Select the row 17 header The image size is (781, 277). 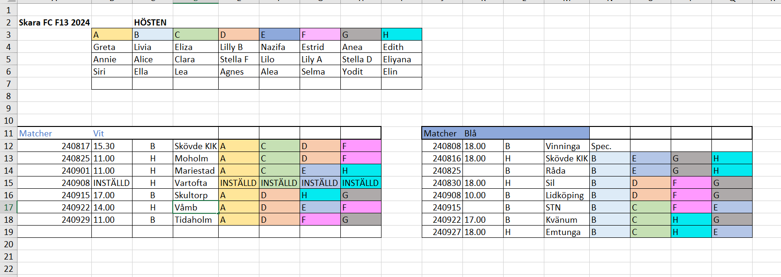point(9,208)
